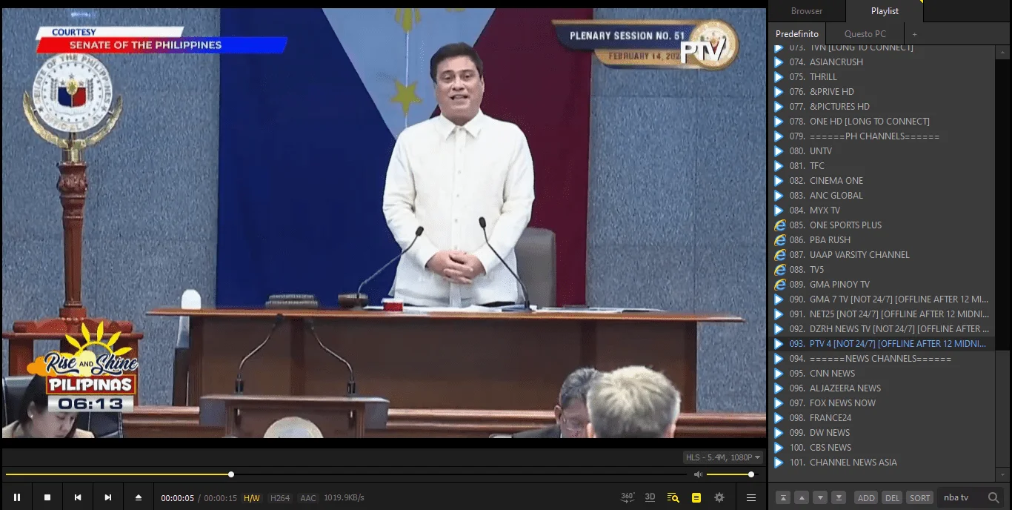Skip to the next track
1012x510 pixels.
pyautogui.click(x=108, y=497)
